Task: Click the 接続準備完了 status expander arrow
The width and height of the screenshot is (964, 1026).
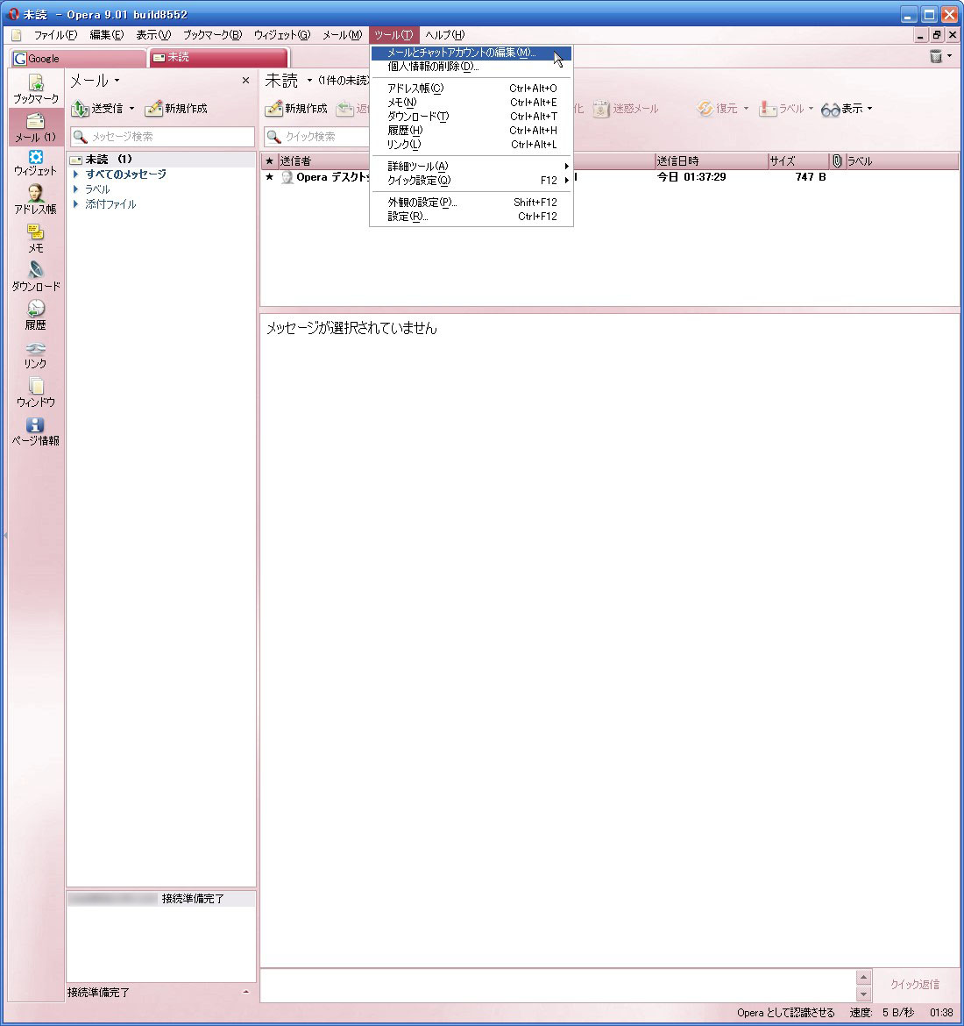Action: pyautogui.click(x=246, y=992)
